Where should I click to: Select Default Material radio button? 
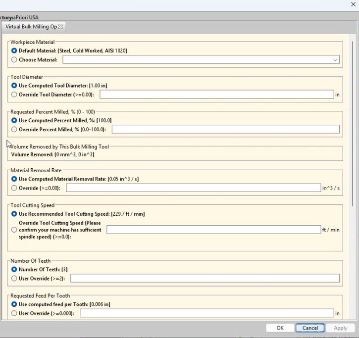pos(14,51)
